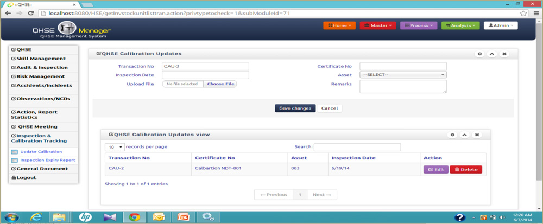Edit the CAU-2 calibration entry
Viewport: 543px width, 224px height.
coord(435,170)
